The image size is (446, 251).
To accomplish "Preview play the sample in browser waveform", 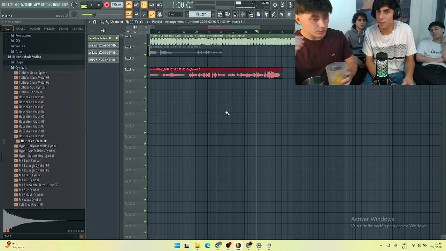I will pyautogui.click(x=7, y=230).
